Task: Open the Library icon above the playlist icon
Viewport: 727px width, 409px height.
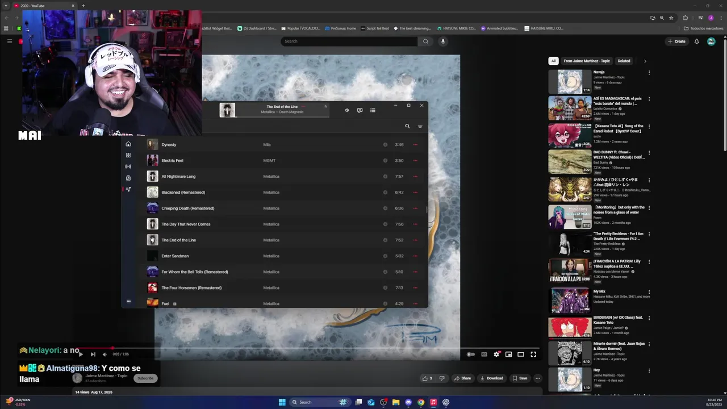Action: point(128,178)
